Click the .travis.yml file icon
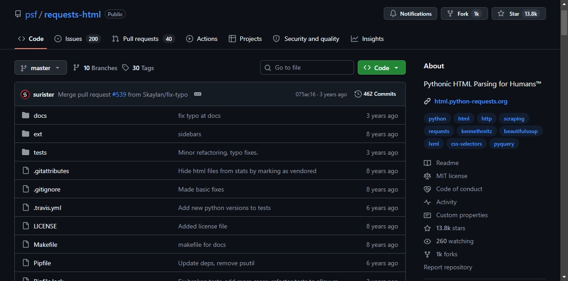The image size is (568, 281). point(26,208)
